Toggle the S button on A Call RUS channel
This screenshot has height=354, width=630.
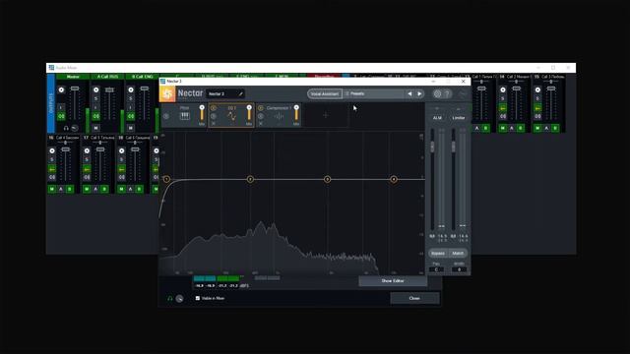96,98
